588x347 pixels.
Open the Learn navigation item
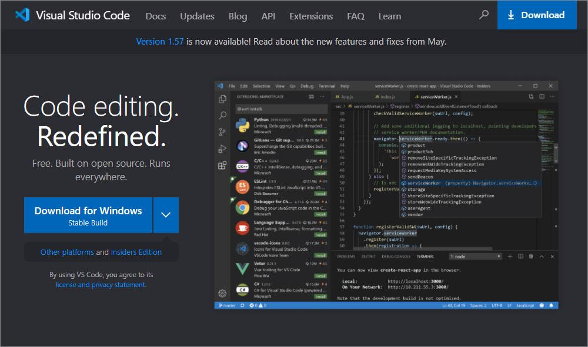point(390,16)
